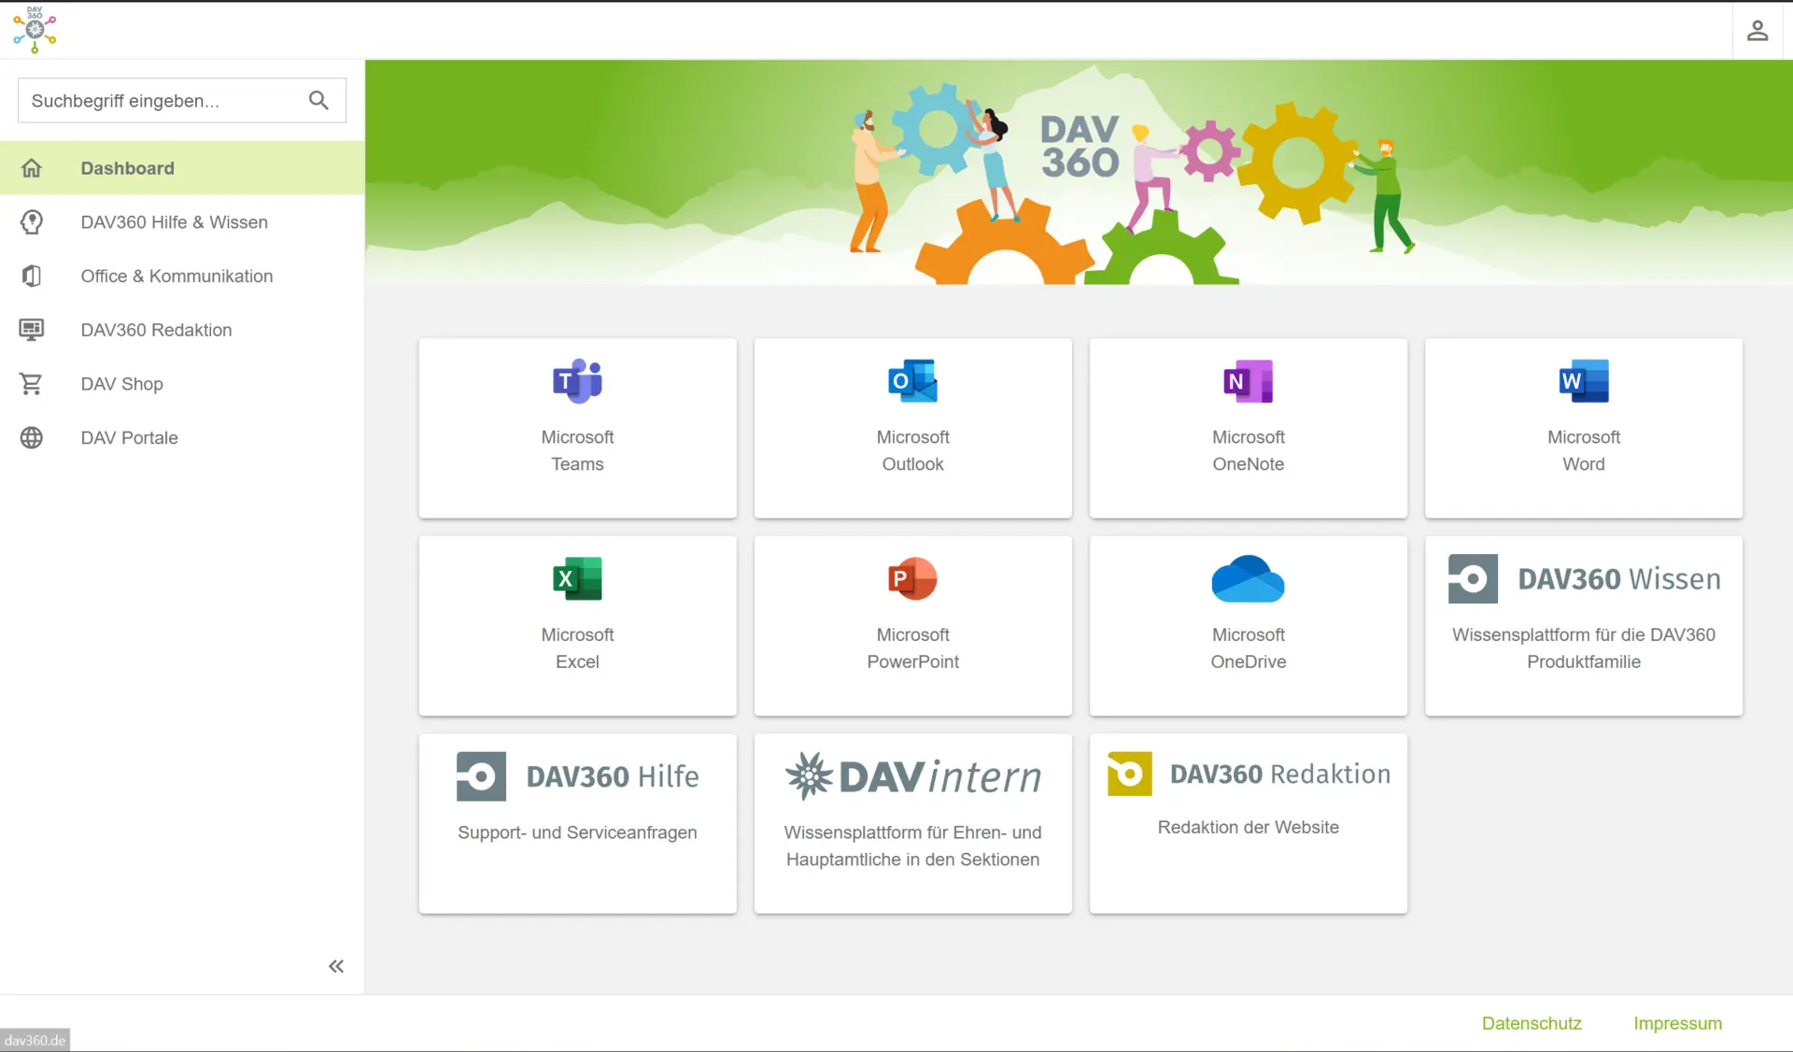Screen dimensions: 1793x1052
Task: Open the Microsoft Teams tile icon
Action: click(577, 381)
